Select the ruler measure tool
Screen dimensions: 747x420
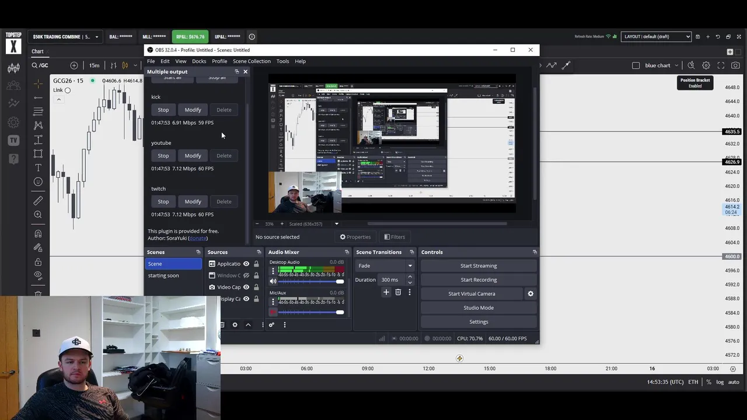tap(38, 201)
